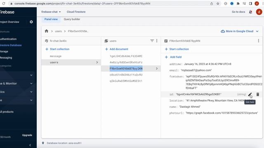
Task: Click the email field value mjdazaa87@yahoo.com
Action: click(x=196, y=70)
